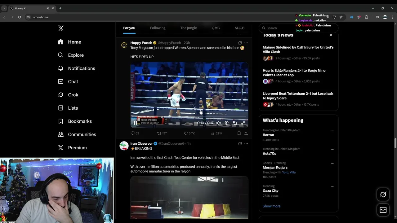Open the @HappyPunch handle link
Screen dimensions: 397x223
coord(169,43)
